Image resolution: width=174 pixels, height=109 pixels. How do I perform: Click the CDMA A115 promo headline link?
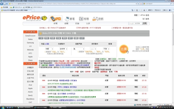click(x=88, y=28)
